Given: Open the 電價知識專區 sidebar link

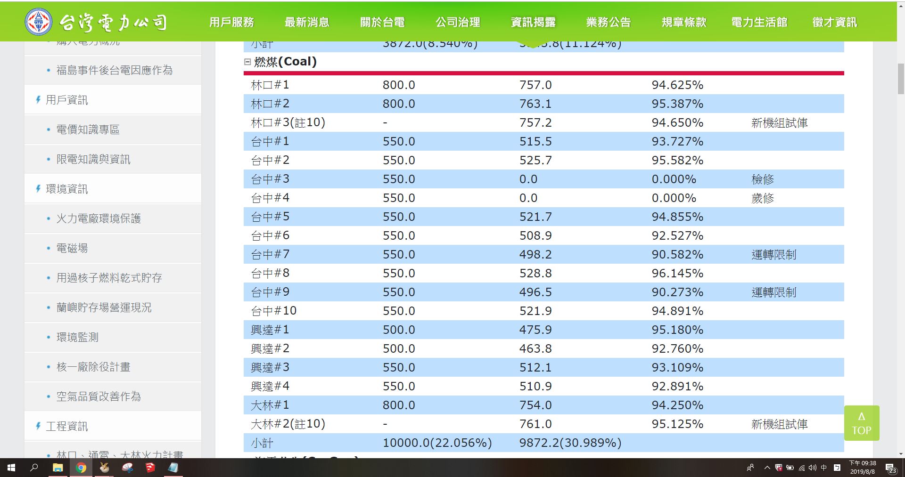Looking at the screenshot, I should pyautogui.click(x=88, y=129).
